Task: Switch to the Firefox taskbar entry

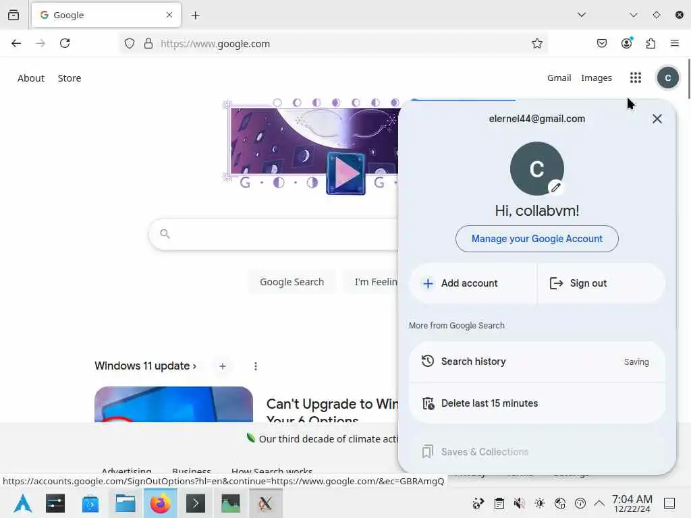Action: pyautogui.click(x=161, y=503)
